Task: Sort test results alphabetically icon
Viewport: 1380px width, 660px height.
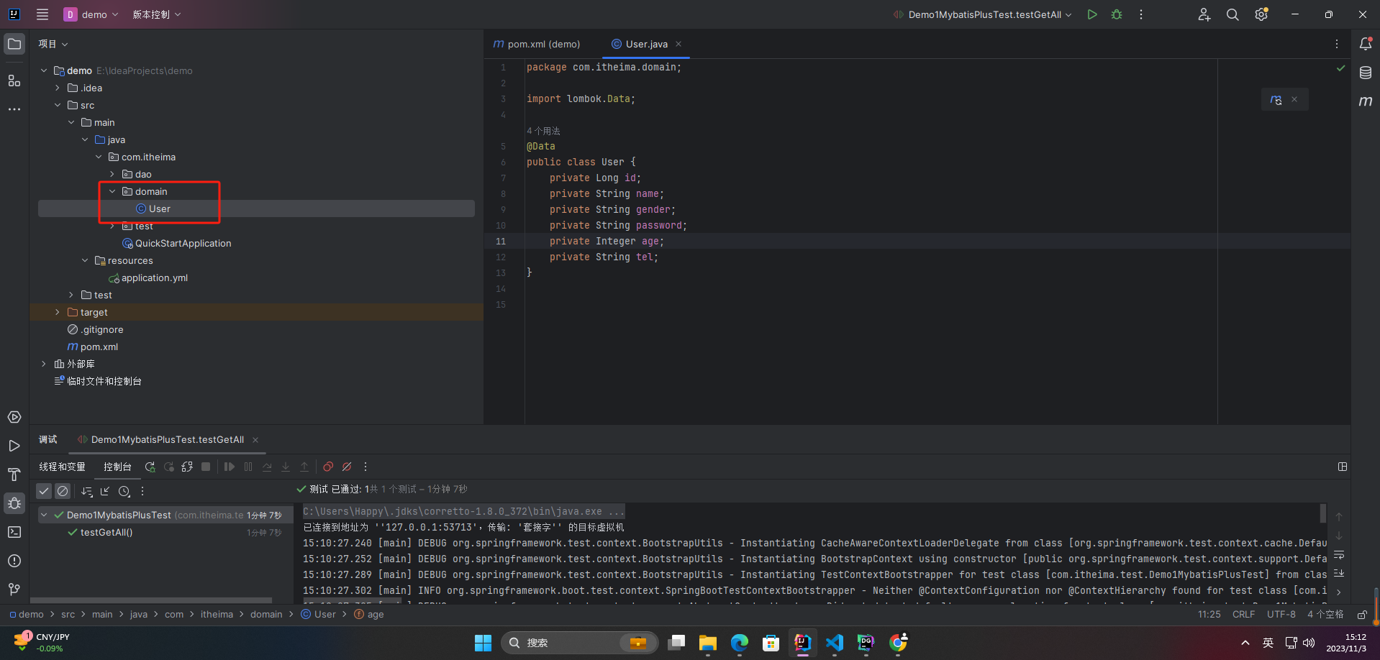Action: (x=87, y=491)
